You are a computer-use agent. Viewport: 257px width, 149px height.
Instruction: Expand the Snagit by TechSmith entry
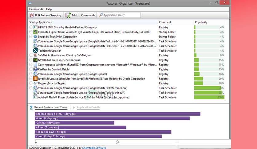31,36
